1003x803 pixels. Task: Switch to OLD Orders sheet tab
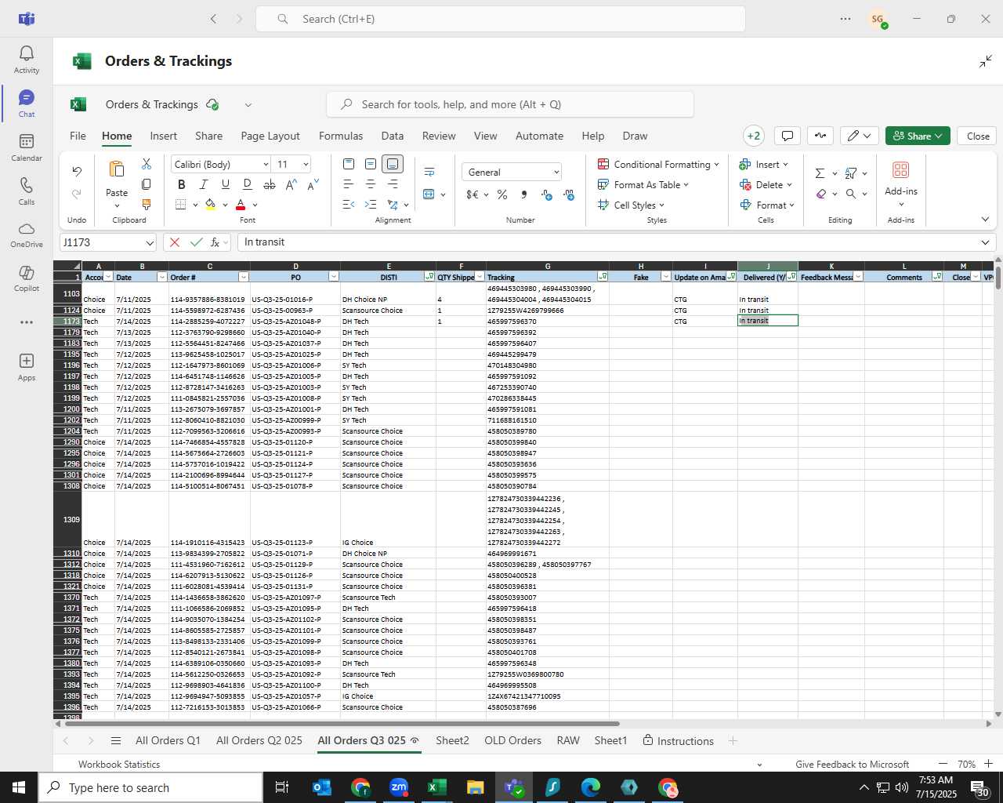(x=512, y=740)
